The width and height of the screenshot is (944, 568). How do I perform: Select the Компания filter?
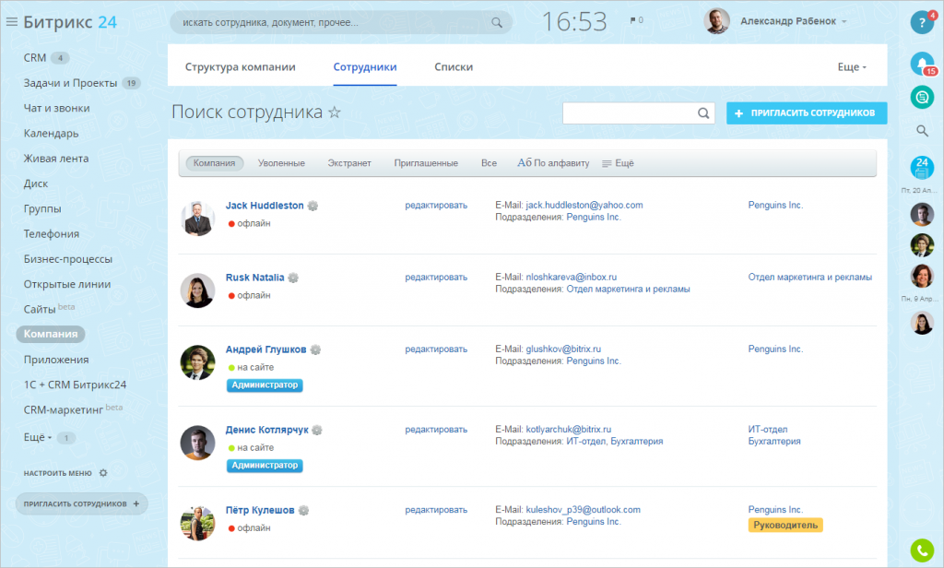coord(214,163)
